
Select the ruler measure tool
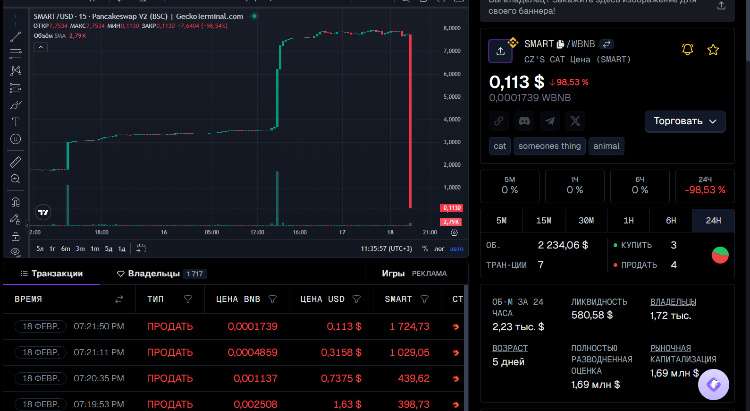click(x=16, y=162)
